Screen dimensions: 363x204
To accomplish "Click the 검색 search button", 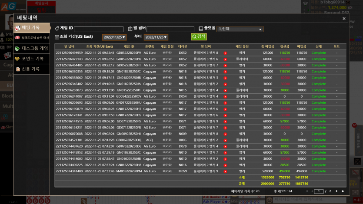I will [199, 36].
